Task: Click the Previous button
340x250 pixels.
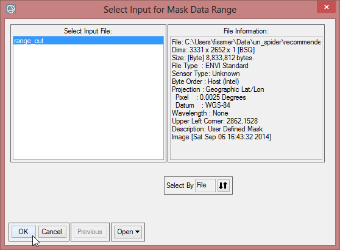Action: 90,232
